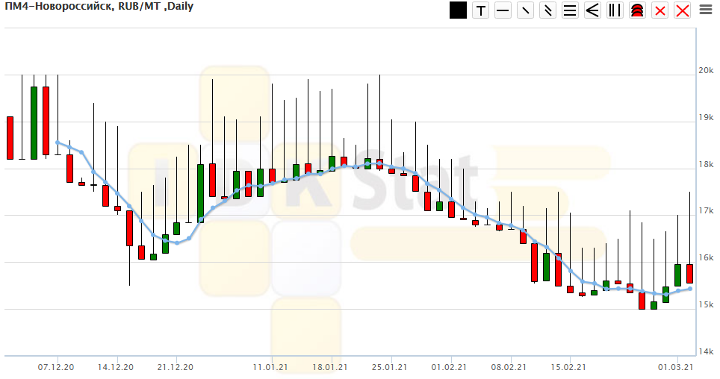Select the horizontal line drawing tool
The width and height of the screenshot is (720, 379).
click(503, 10)
